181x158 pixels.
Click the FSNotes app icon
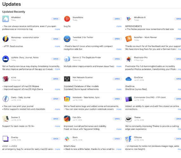click(128, 139)
